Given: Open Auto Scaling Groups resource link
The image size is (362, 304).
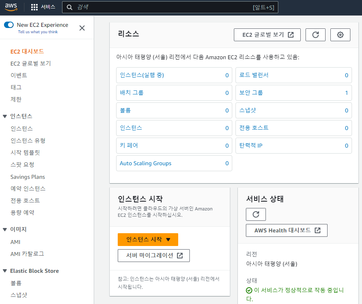Looking at the screenshot, I should coord(145,163).
